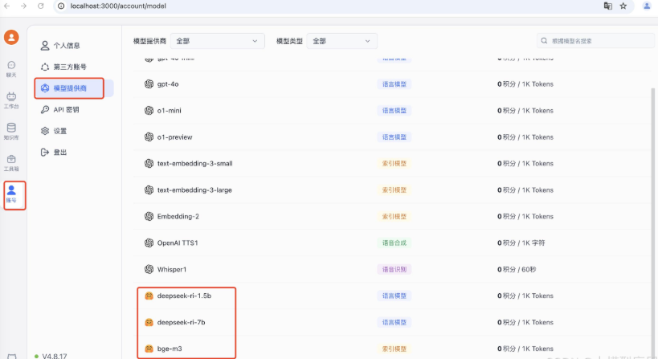The height and width of the screenshot is (359, 658).
Task: Select the deepseek-ri-7b model name
Action: (182, 322)
